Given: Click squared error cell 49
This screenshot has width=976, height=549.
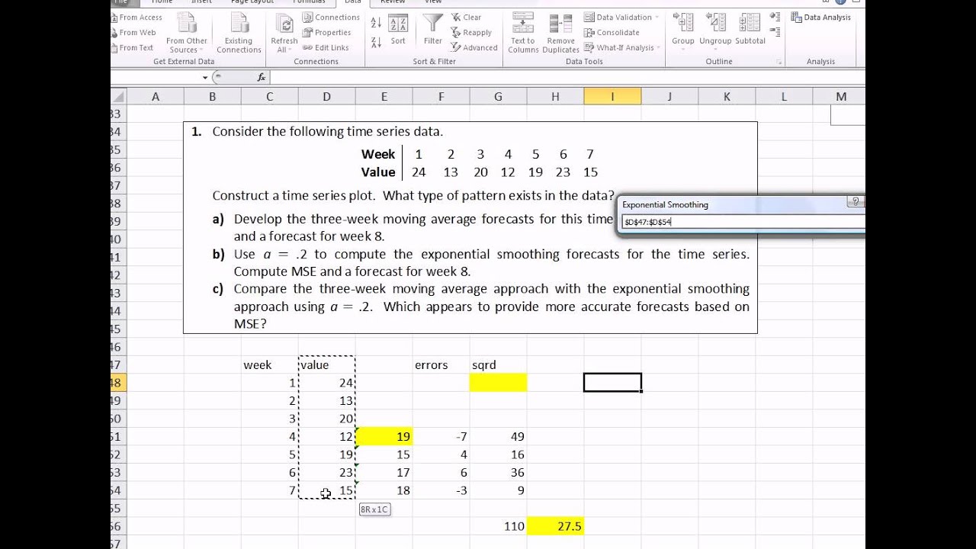Looking at the screenshot, I should [x=498, y=437].
